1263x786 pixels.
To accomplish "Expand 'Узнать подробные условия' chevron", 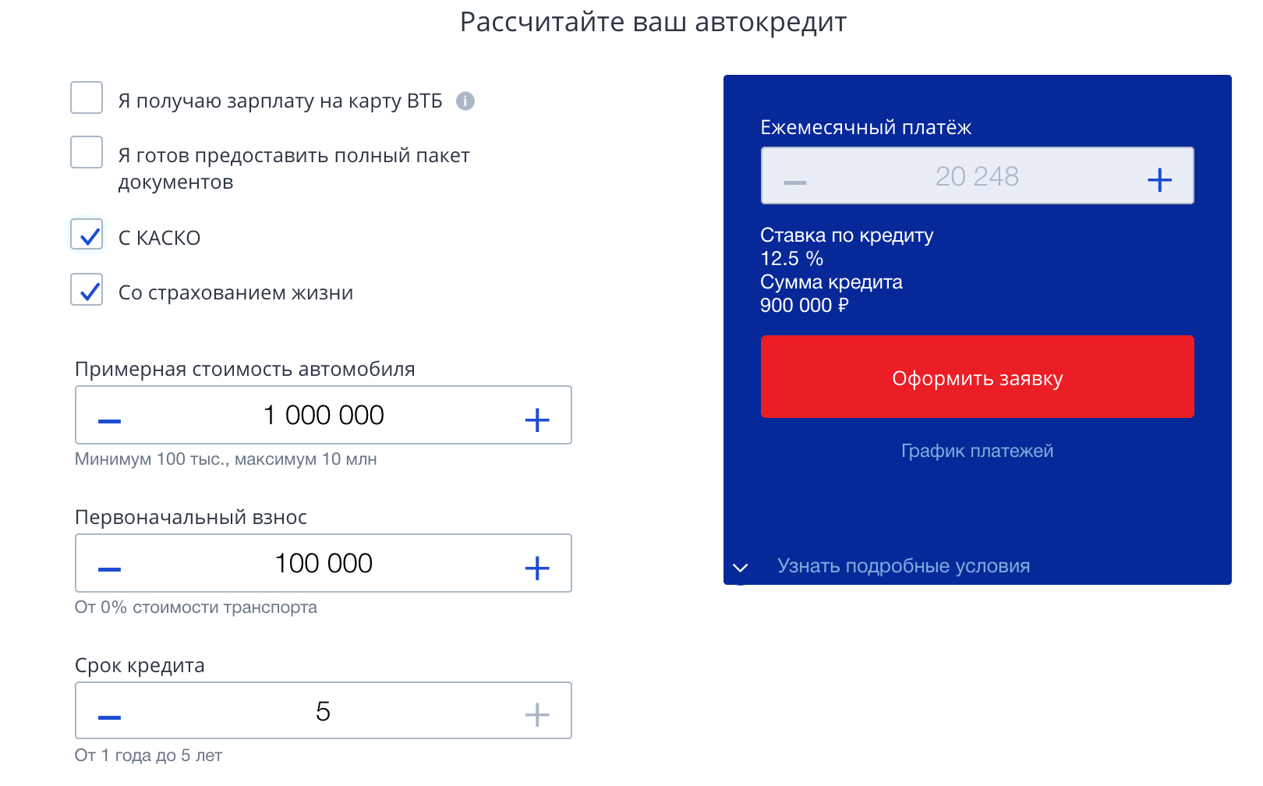I will pos(741,567).
